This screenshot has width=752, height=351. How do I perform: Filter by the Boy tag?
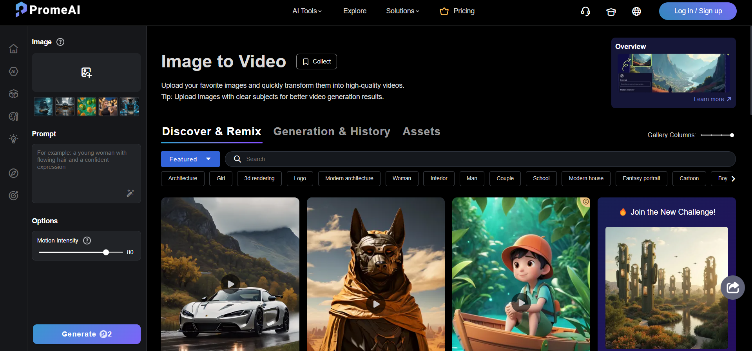click(x=722, y=178)
